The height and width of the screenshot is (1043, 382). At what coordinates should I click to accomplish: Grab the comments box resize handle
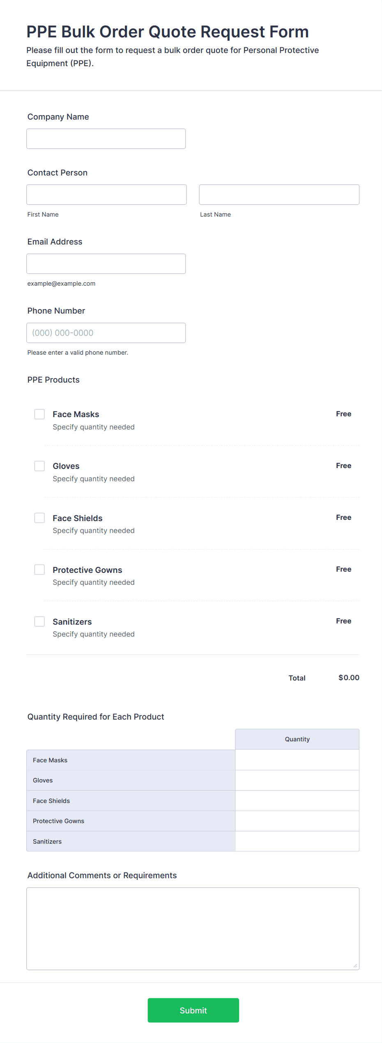[355, 966]
